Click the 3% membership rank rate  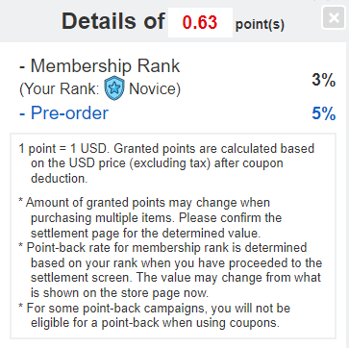[x=324, y=80]
